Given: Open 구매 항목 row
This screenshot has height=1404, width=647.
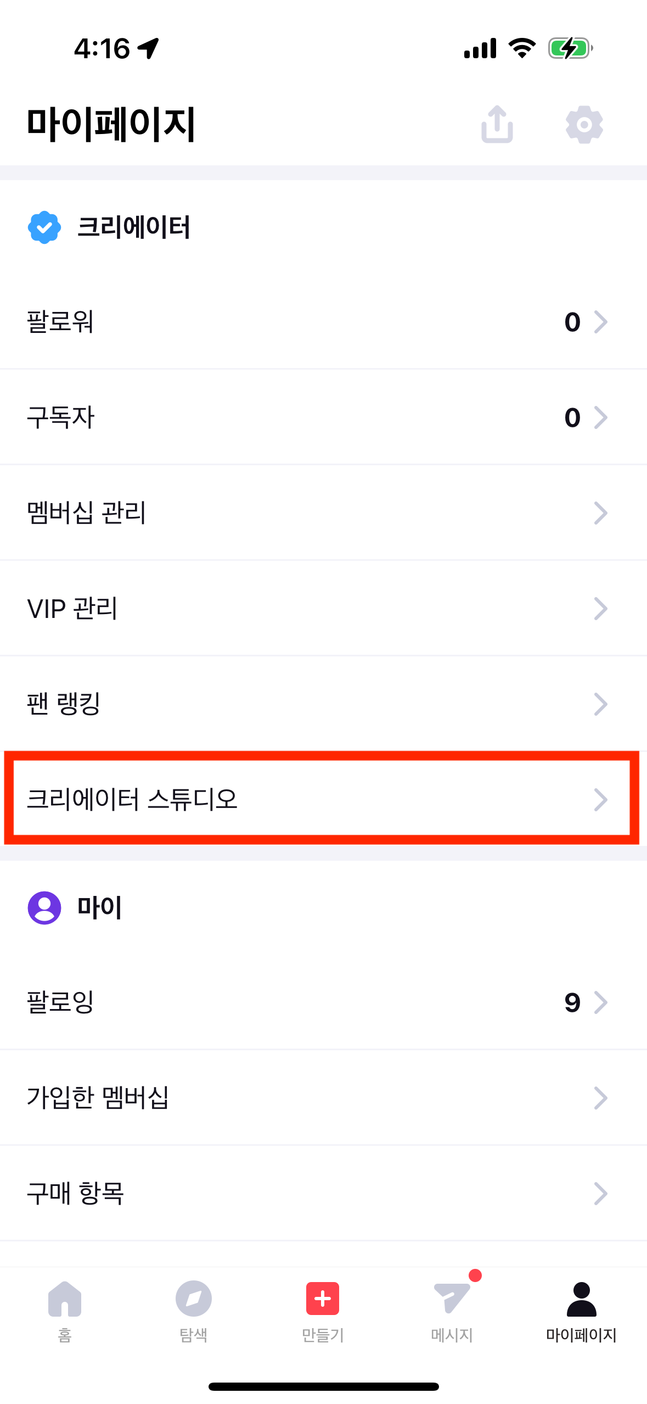Looking at the screenshot, I should tap(323, 1194).
